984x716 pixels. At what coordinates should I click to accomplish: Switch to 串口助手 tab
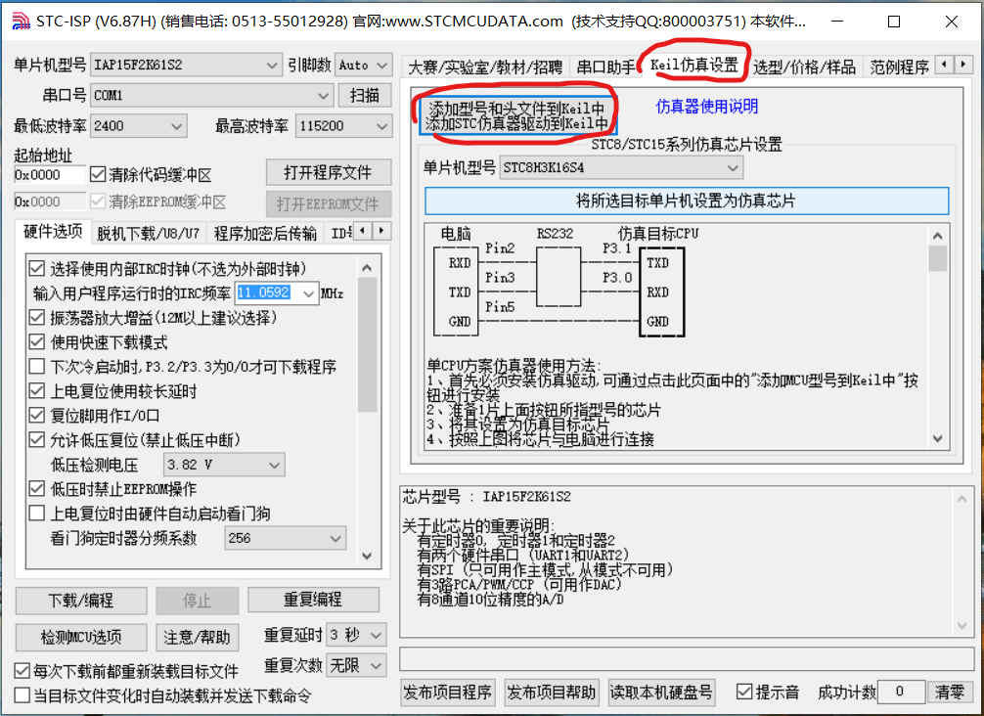pyautogui.click(x=605, y=67)
